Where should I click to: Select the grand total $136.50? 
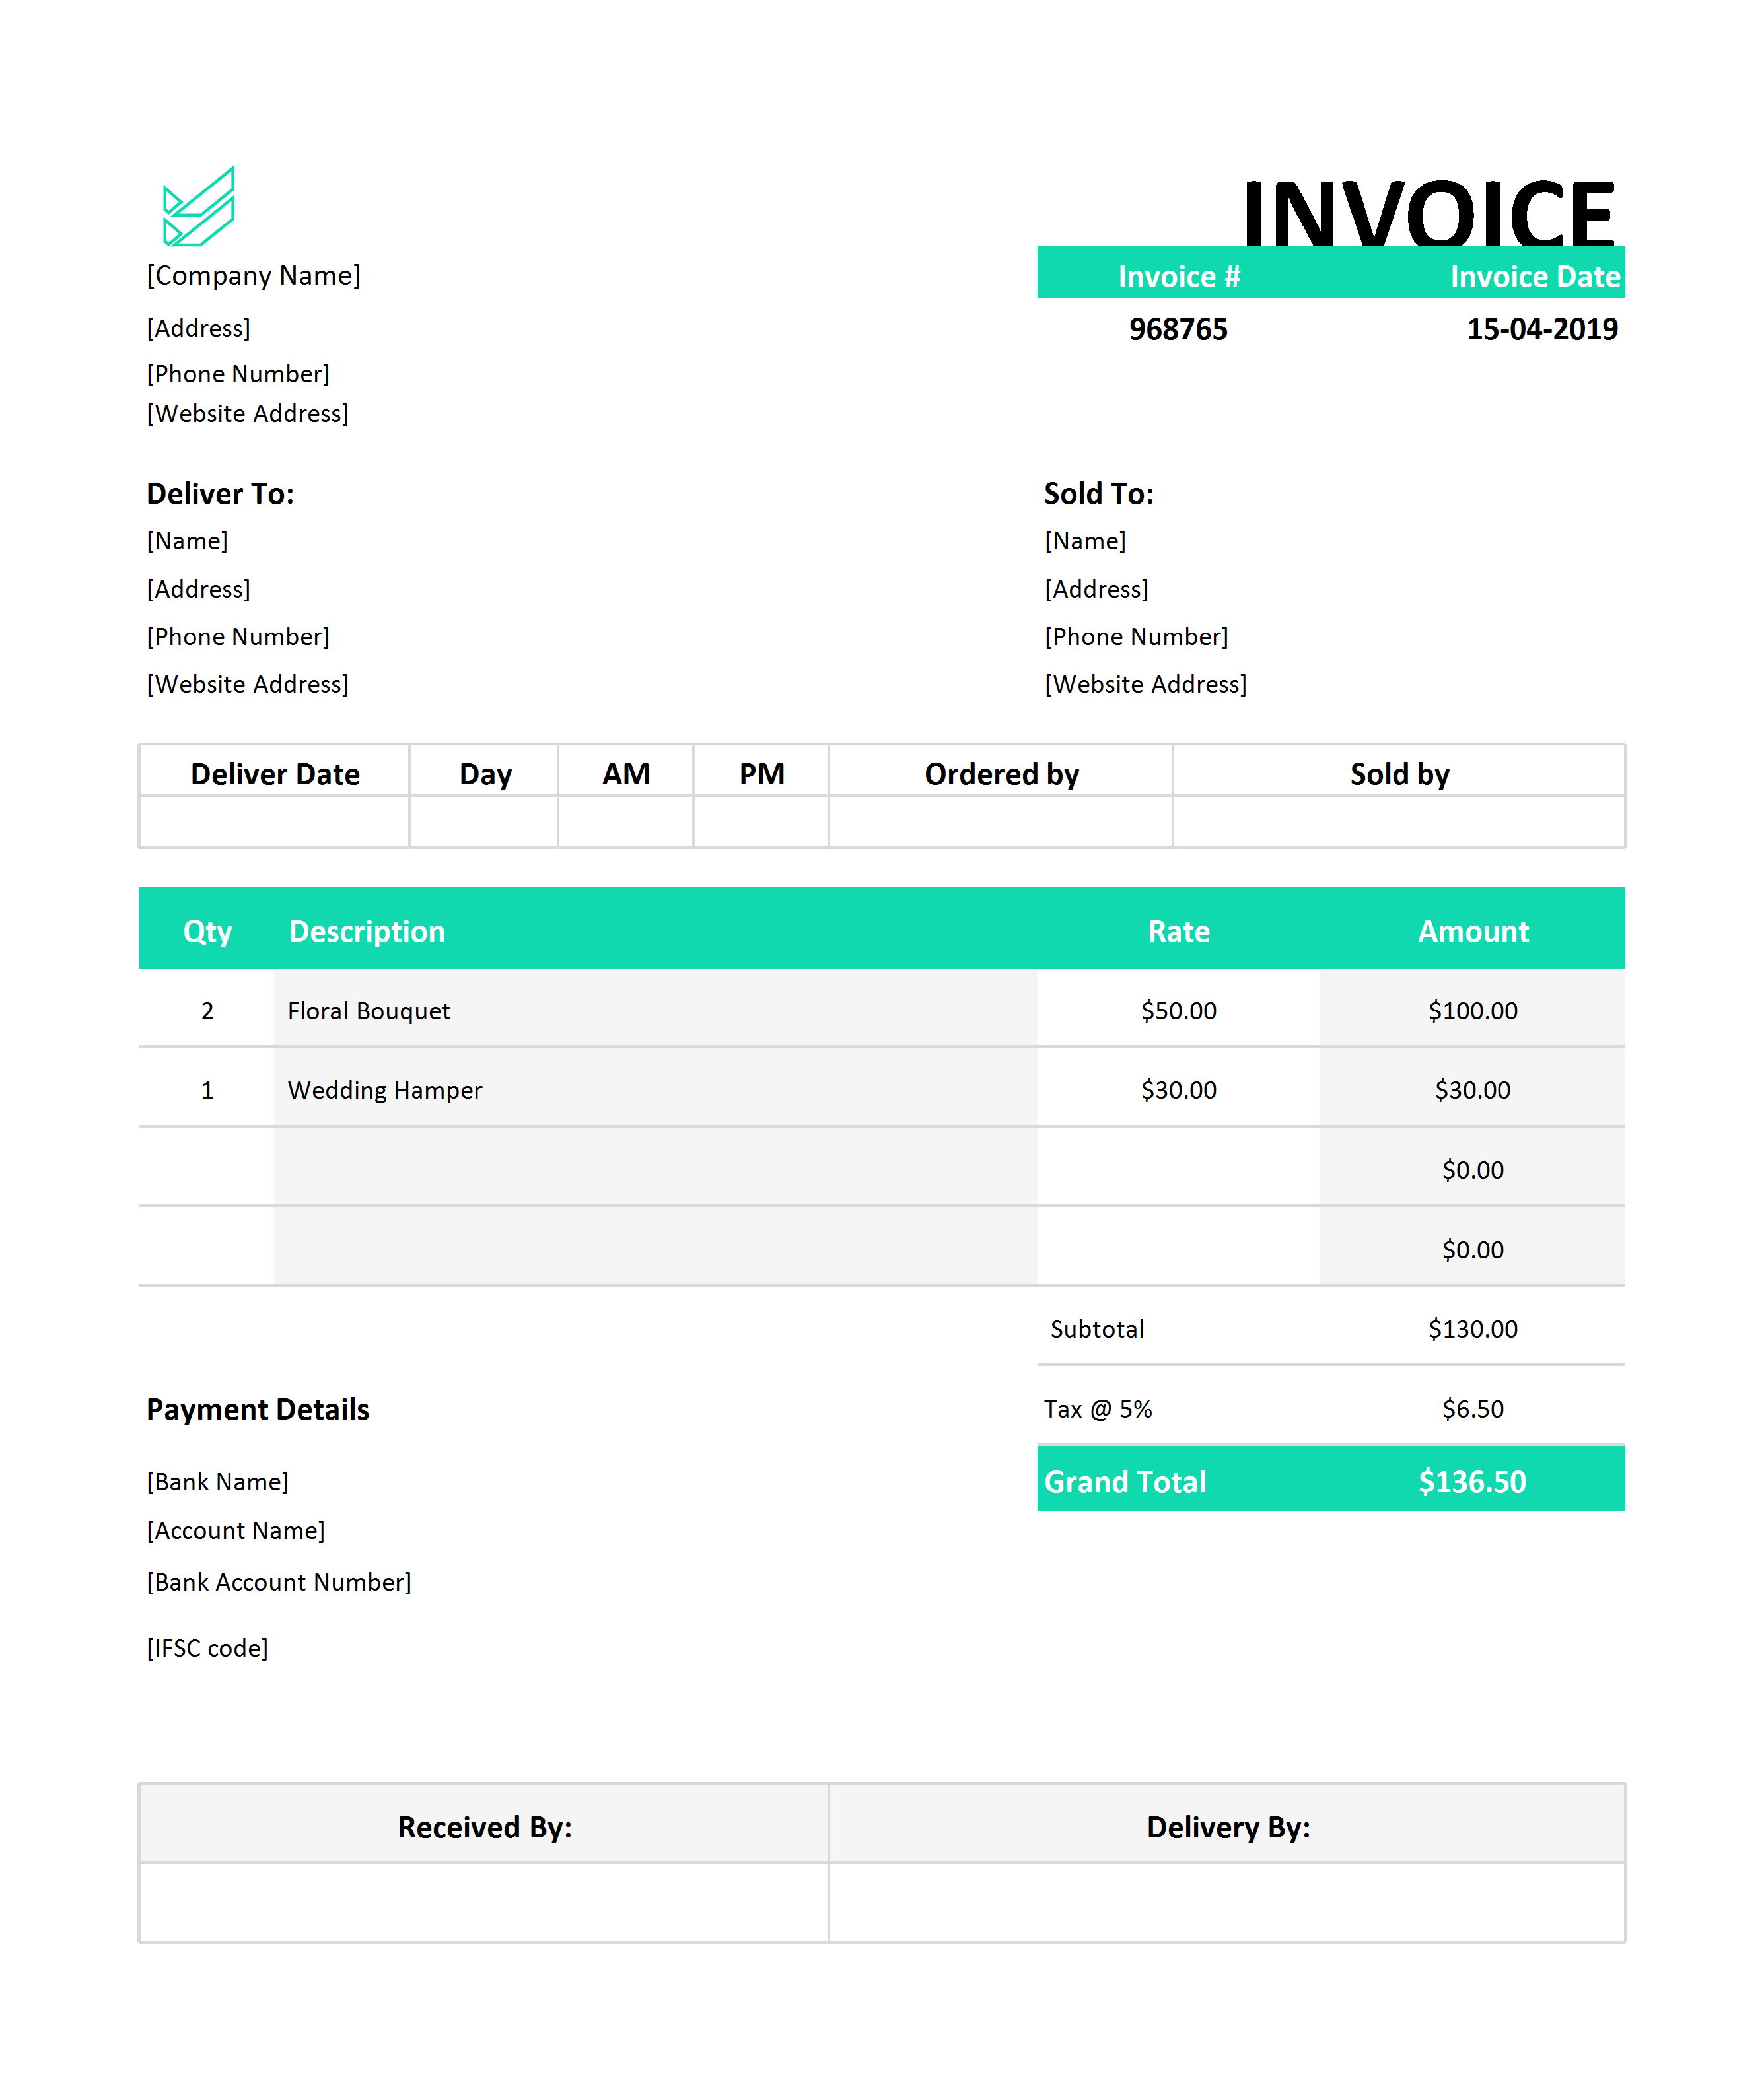pyautogui.click(x=1473, y=1482)
